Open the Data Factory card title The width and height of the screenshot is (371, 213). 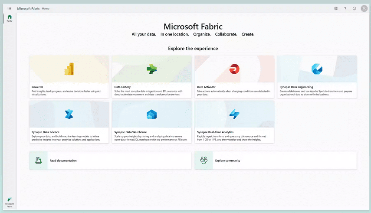coord(122,87)
